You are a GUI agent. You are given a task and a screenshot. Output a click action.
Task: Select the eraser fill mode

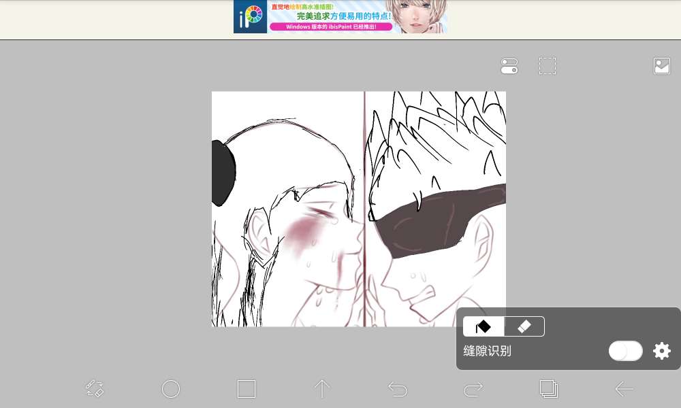524,326
